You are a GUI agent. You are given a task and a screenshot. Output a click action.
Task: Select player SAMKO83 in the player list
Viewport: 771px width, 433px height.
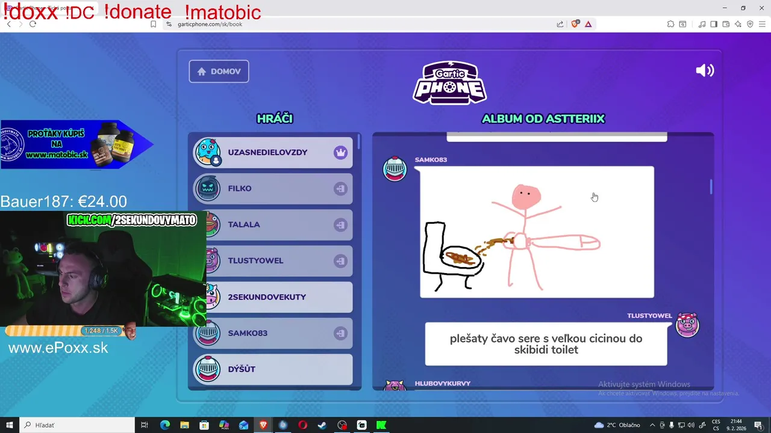tap(273, 333)
